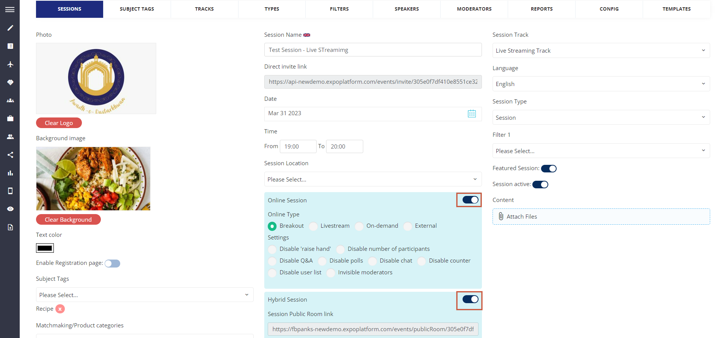Viewport: 728px width, 338px height.
Task: Check the Disable counter option
Action: tap(422, 261)
